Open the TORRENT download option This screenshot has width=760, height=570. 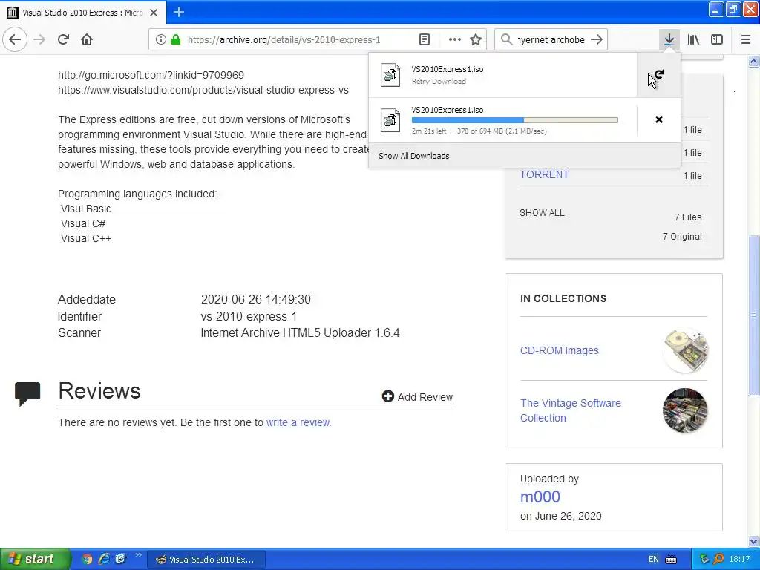coord(544,174)
